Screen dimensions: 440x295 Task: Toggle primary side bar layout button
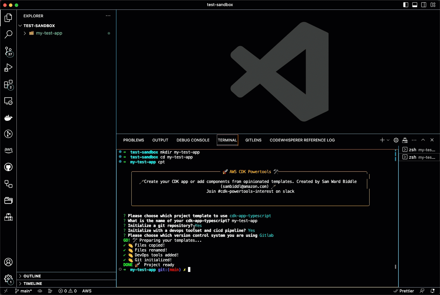[406, 5]
